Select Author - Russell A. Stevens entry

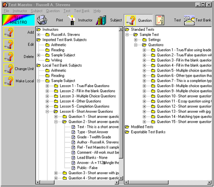pyautogui.click(x=98, y=142)
